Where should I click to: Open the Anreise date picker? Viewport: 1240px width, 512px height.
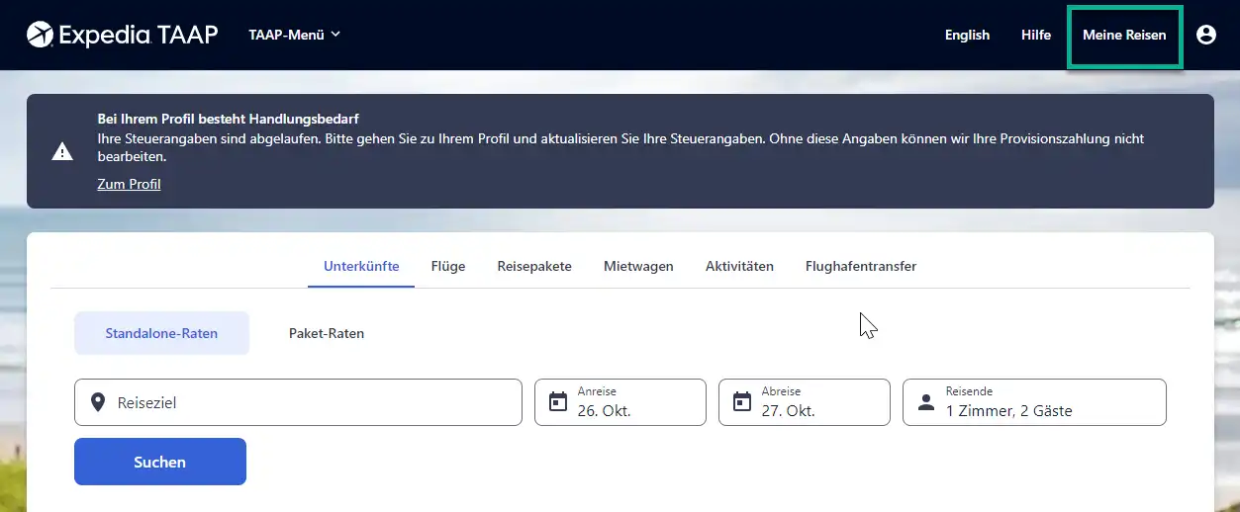pyautogui.click(x=620, y=402)
